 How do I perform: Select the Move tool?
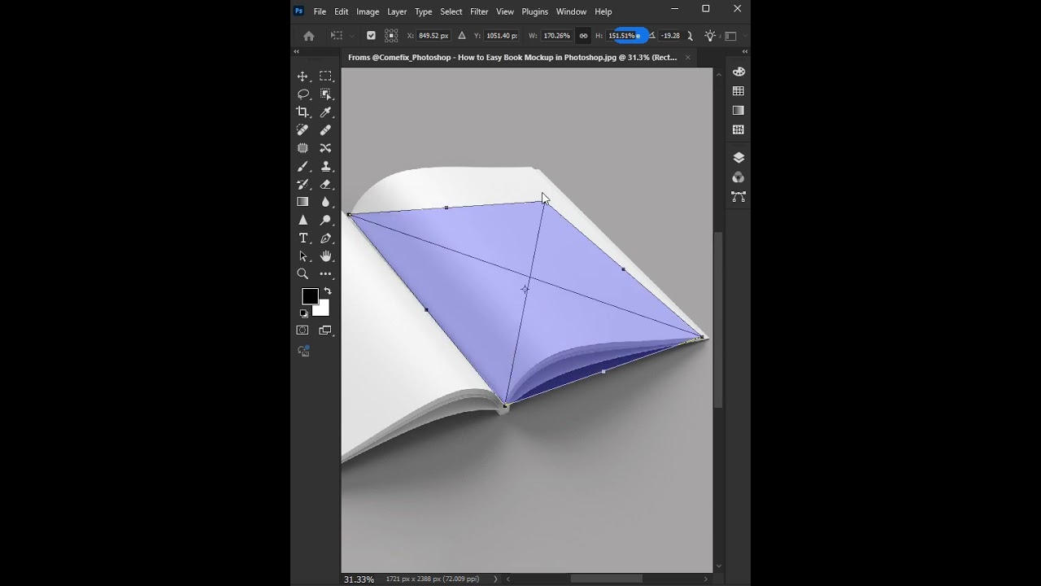click(303, 77)
